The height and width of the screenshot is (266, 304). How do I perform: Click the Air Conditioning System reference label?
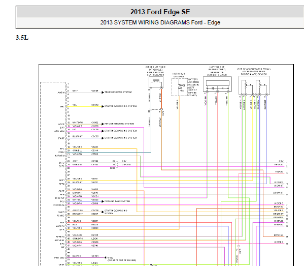pos(119,124)
